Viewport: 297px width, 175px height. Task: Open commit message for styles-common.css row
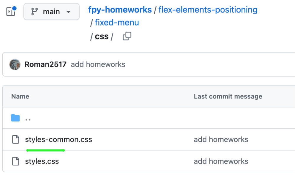pyautogui.click(x=221, y=140)
